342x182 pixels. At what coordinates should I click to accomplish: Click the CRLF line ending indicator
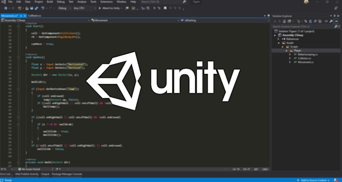[x=265, y=169]
